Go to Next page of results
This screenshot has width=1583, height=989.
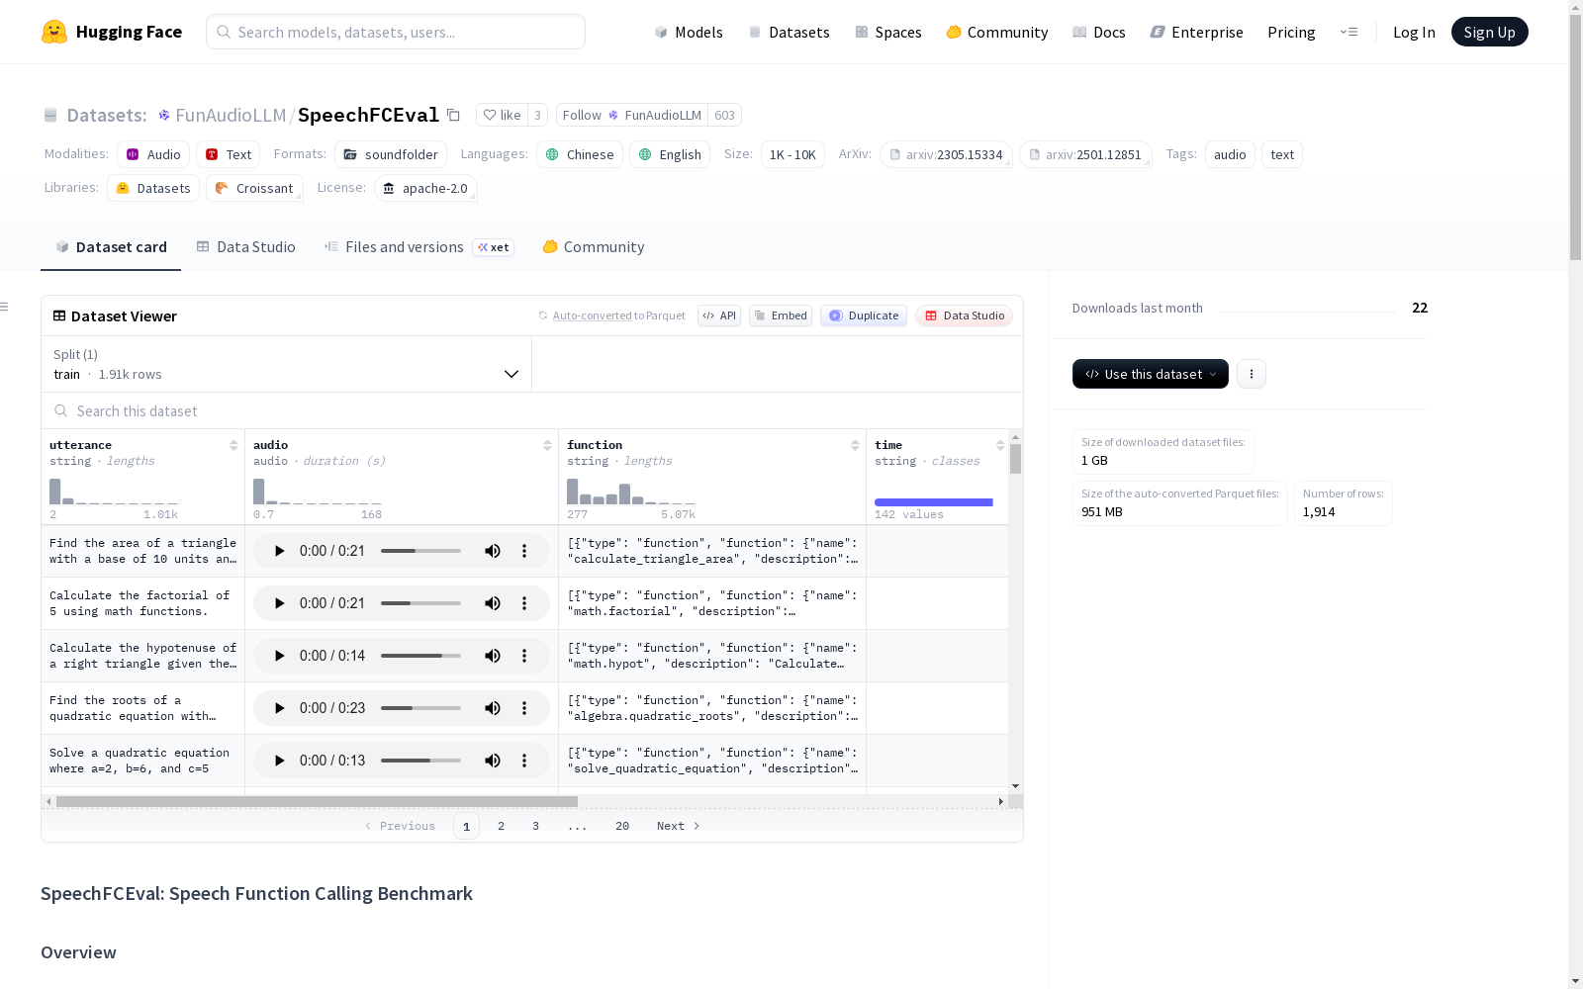[678, 826]
